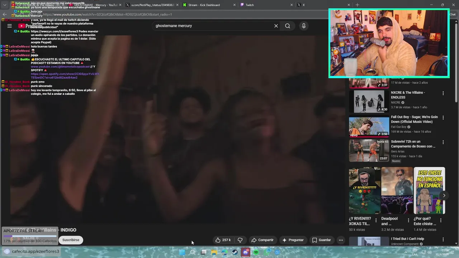Open the Windows Start menu
The image size is (459, 258).
[182, 252]
